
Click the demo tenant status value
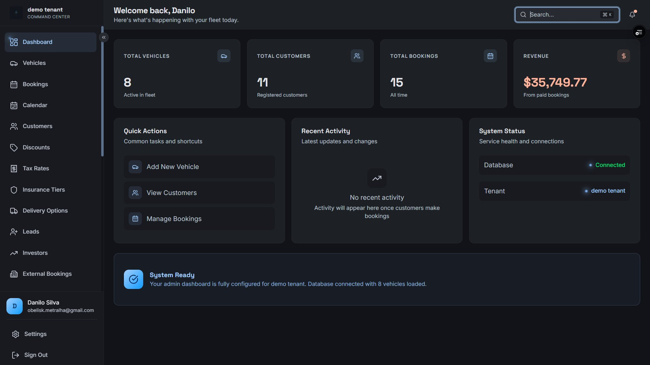[x=605, y=191]
